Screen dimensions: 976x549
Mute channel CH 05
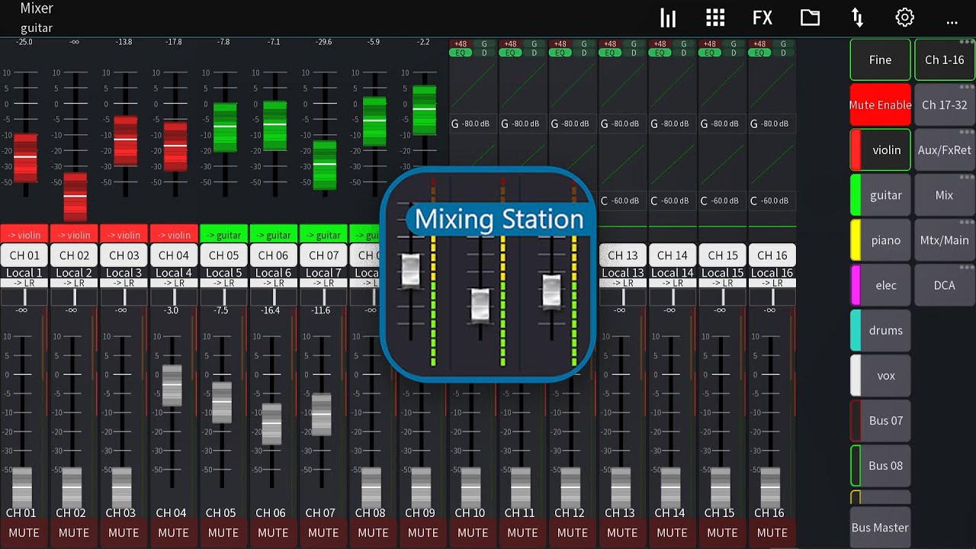tap(223, 533)
